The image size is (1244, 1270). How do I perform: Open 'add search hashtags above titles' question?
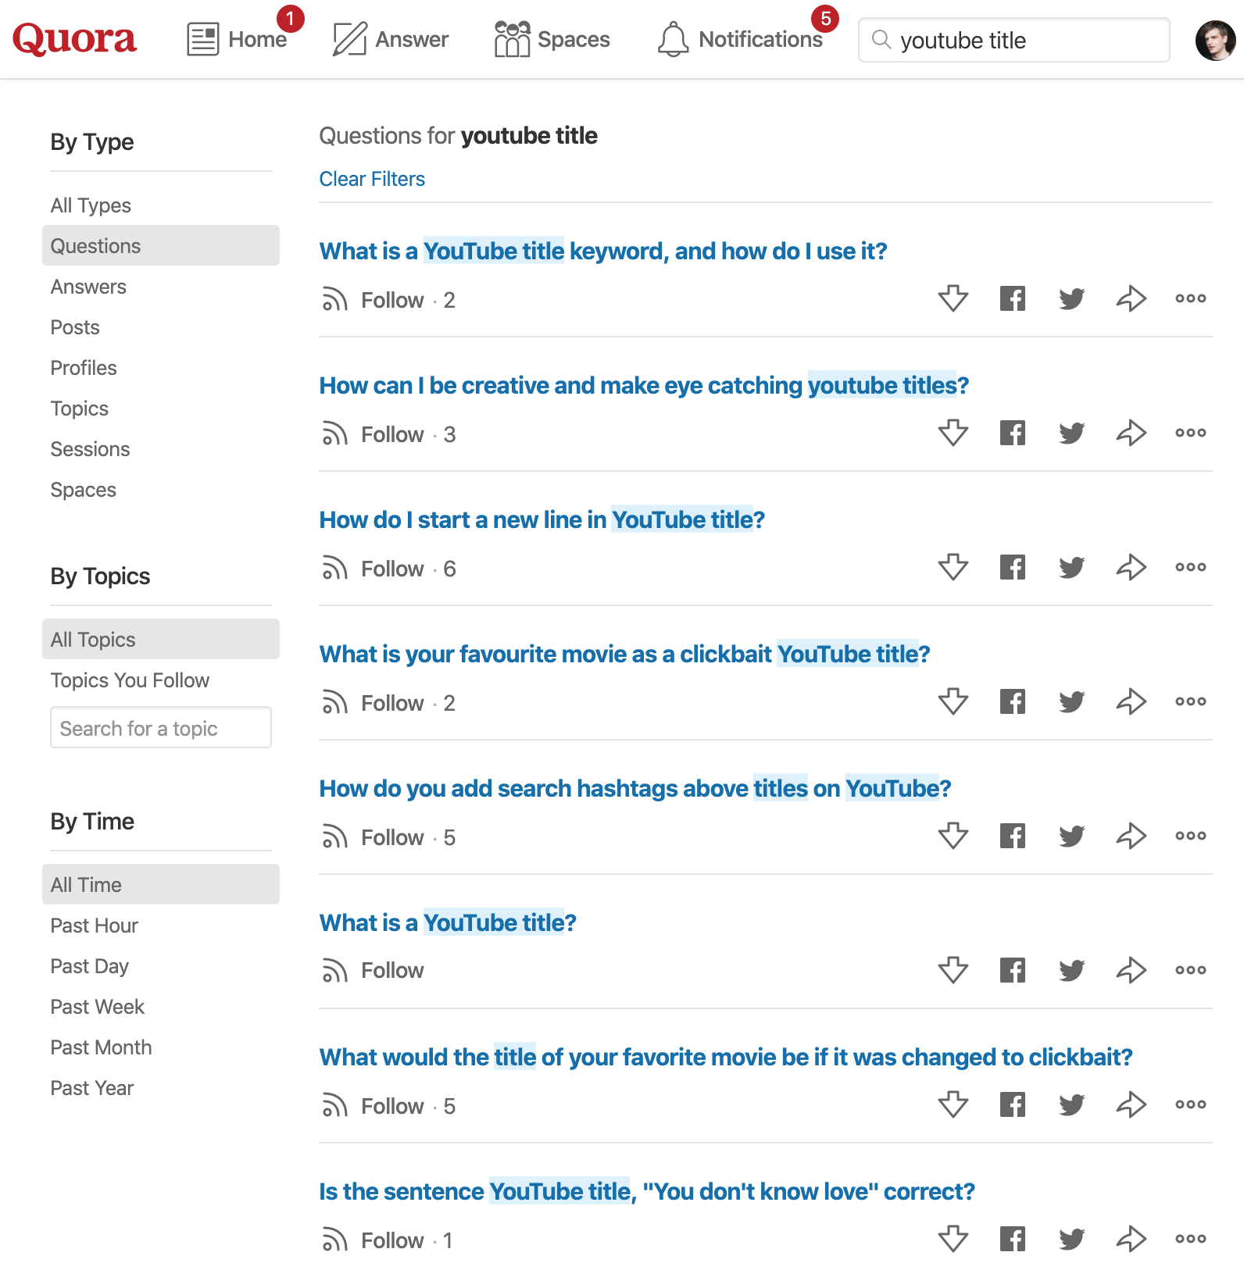point(635,788)
